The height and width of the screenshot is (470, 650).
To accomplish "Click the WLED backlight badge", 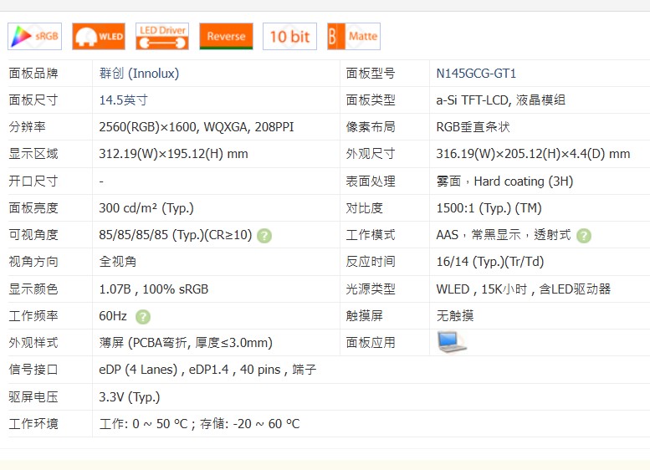I will (99, 36).
